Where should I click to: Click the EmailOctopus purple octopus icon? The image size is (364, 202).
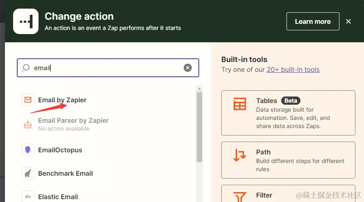pyautogui.click(x=28, y=150)
